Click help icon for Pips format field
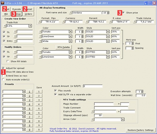The height and width of the screenshot is (134, 157). pyautogui.click(x=39, y=22)
